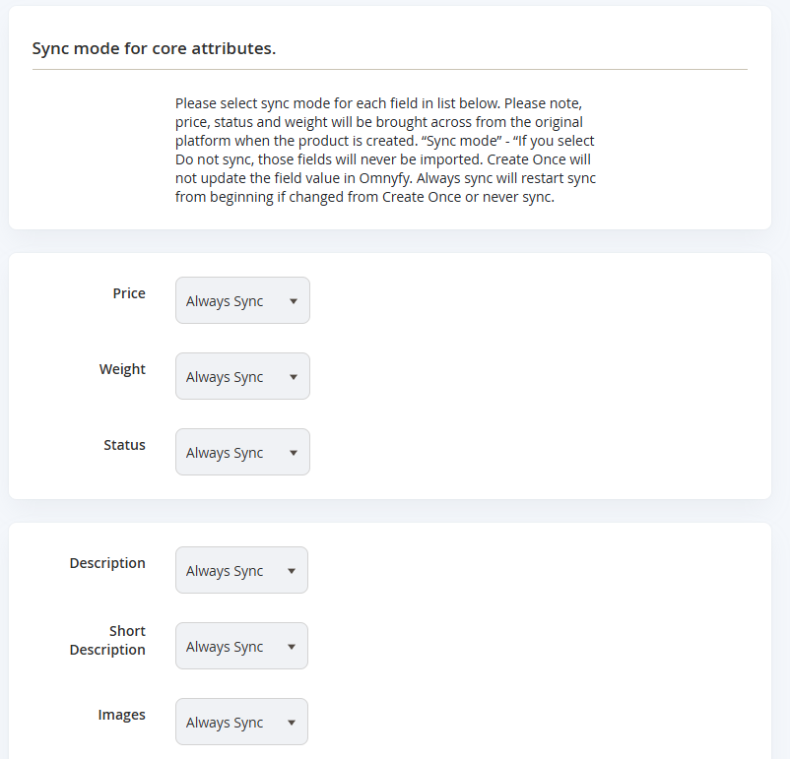Click the arrow icon in Description dropdown
The image size is (790, 759).
tap(292, 571)
